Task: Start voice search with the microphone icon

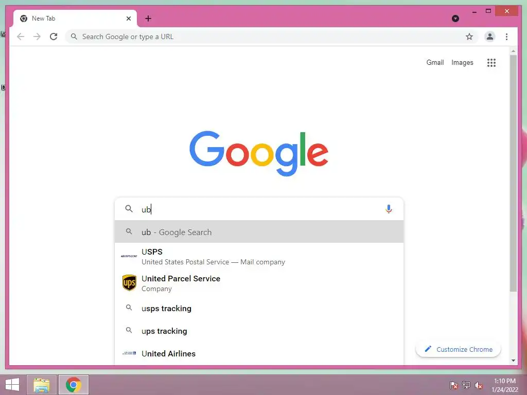Action: (x=389, y=209)
